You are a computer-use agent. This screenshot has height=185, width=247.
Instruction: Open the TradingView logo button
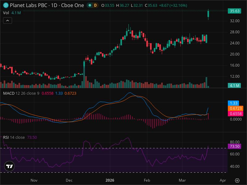coord(10,166)
